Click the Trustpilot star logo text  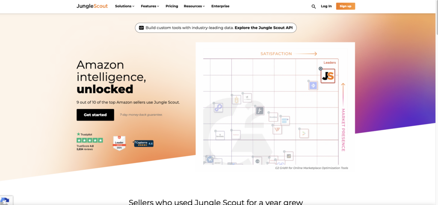coord(84,134)
